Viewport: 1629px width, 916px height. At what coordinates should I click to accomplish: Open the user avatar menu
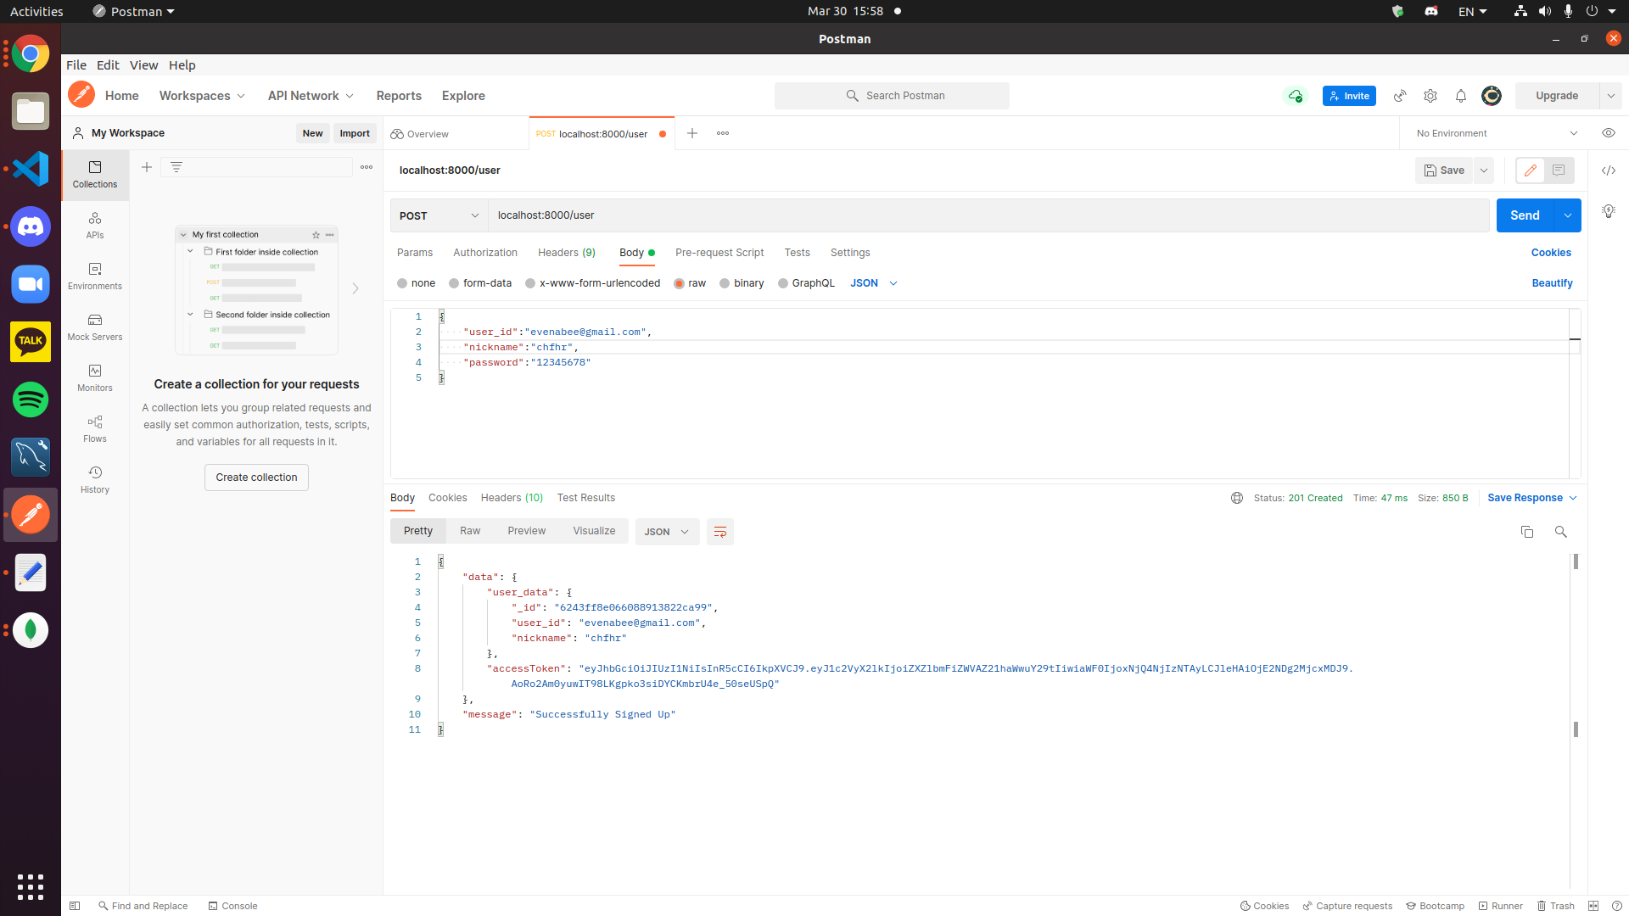1492,96
